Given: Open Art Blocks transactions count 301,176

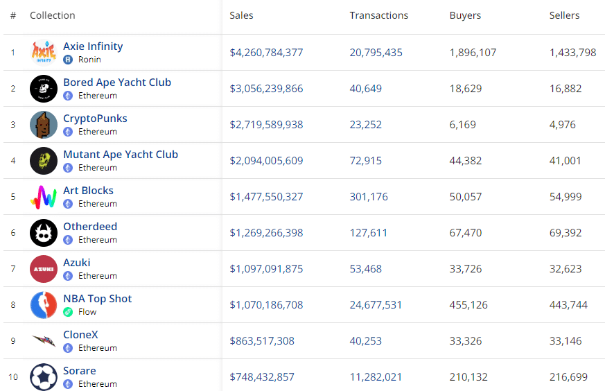Looking at the screenshot, I should click(369, 197).
